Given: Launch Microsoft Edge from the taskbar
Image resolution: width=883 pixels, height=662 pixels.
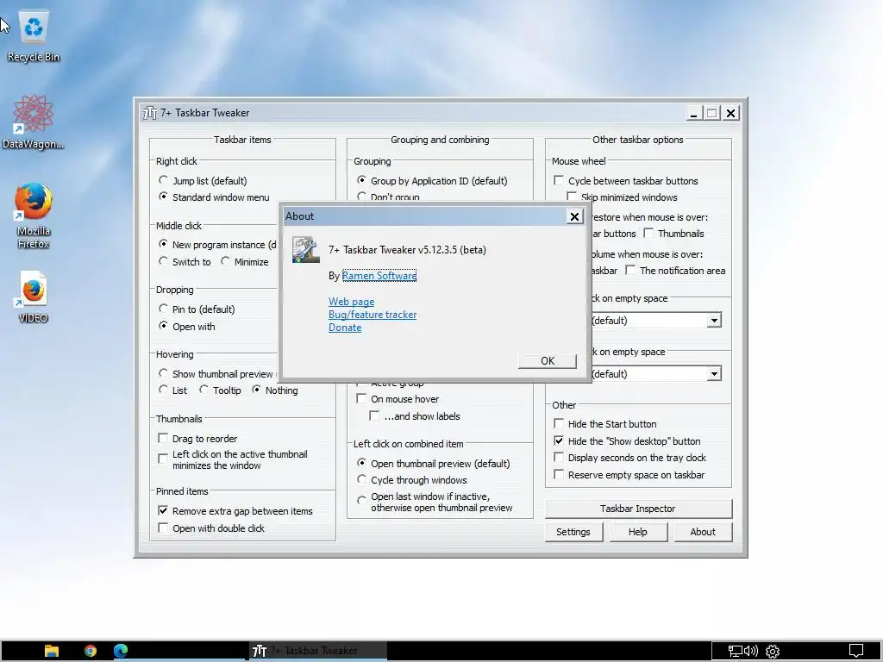Looking at the screenshot, I should click(121, 651).
